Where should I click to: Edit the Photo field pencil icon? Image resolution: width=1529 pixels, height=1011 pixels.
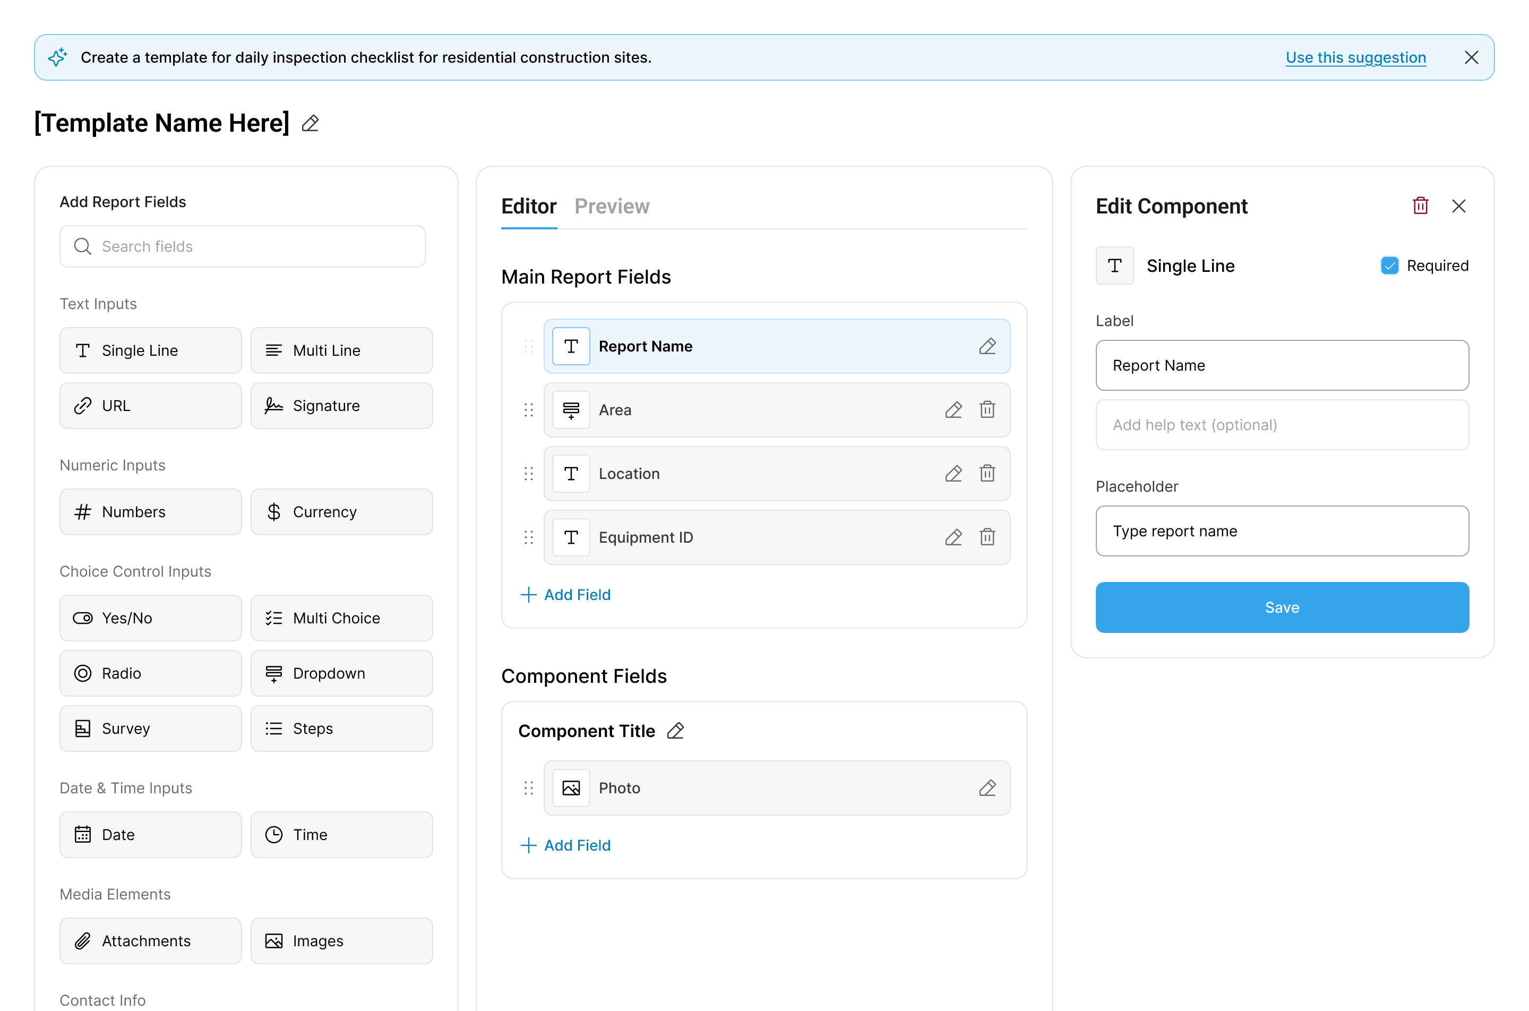pyautogui.click(x=987, y=788)
